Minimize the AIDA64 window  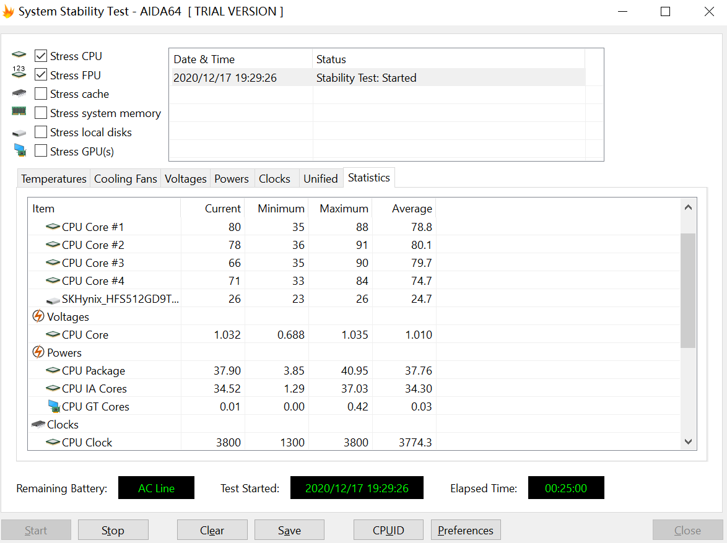point(623,12)
